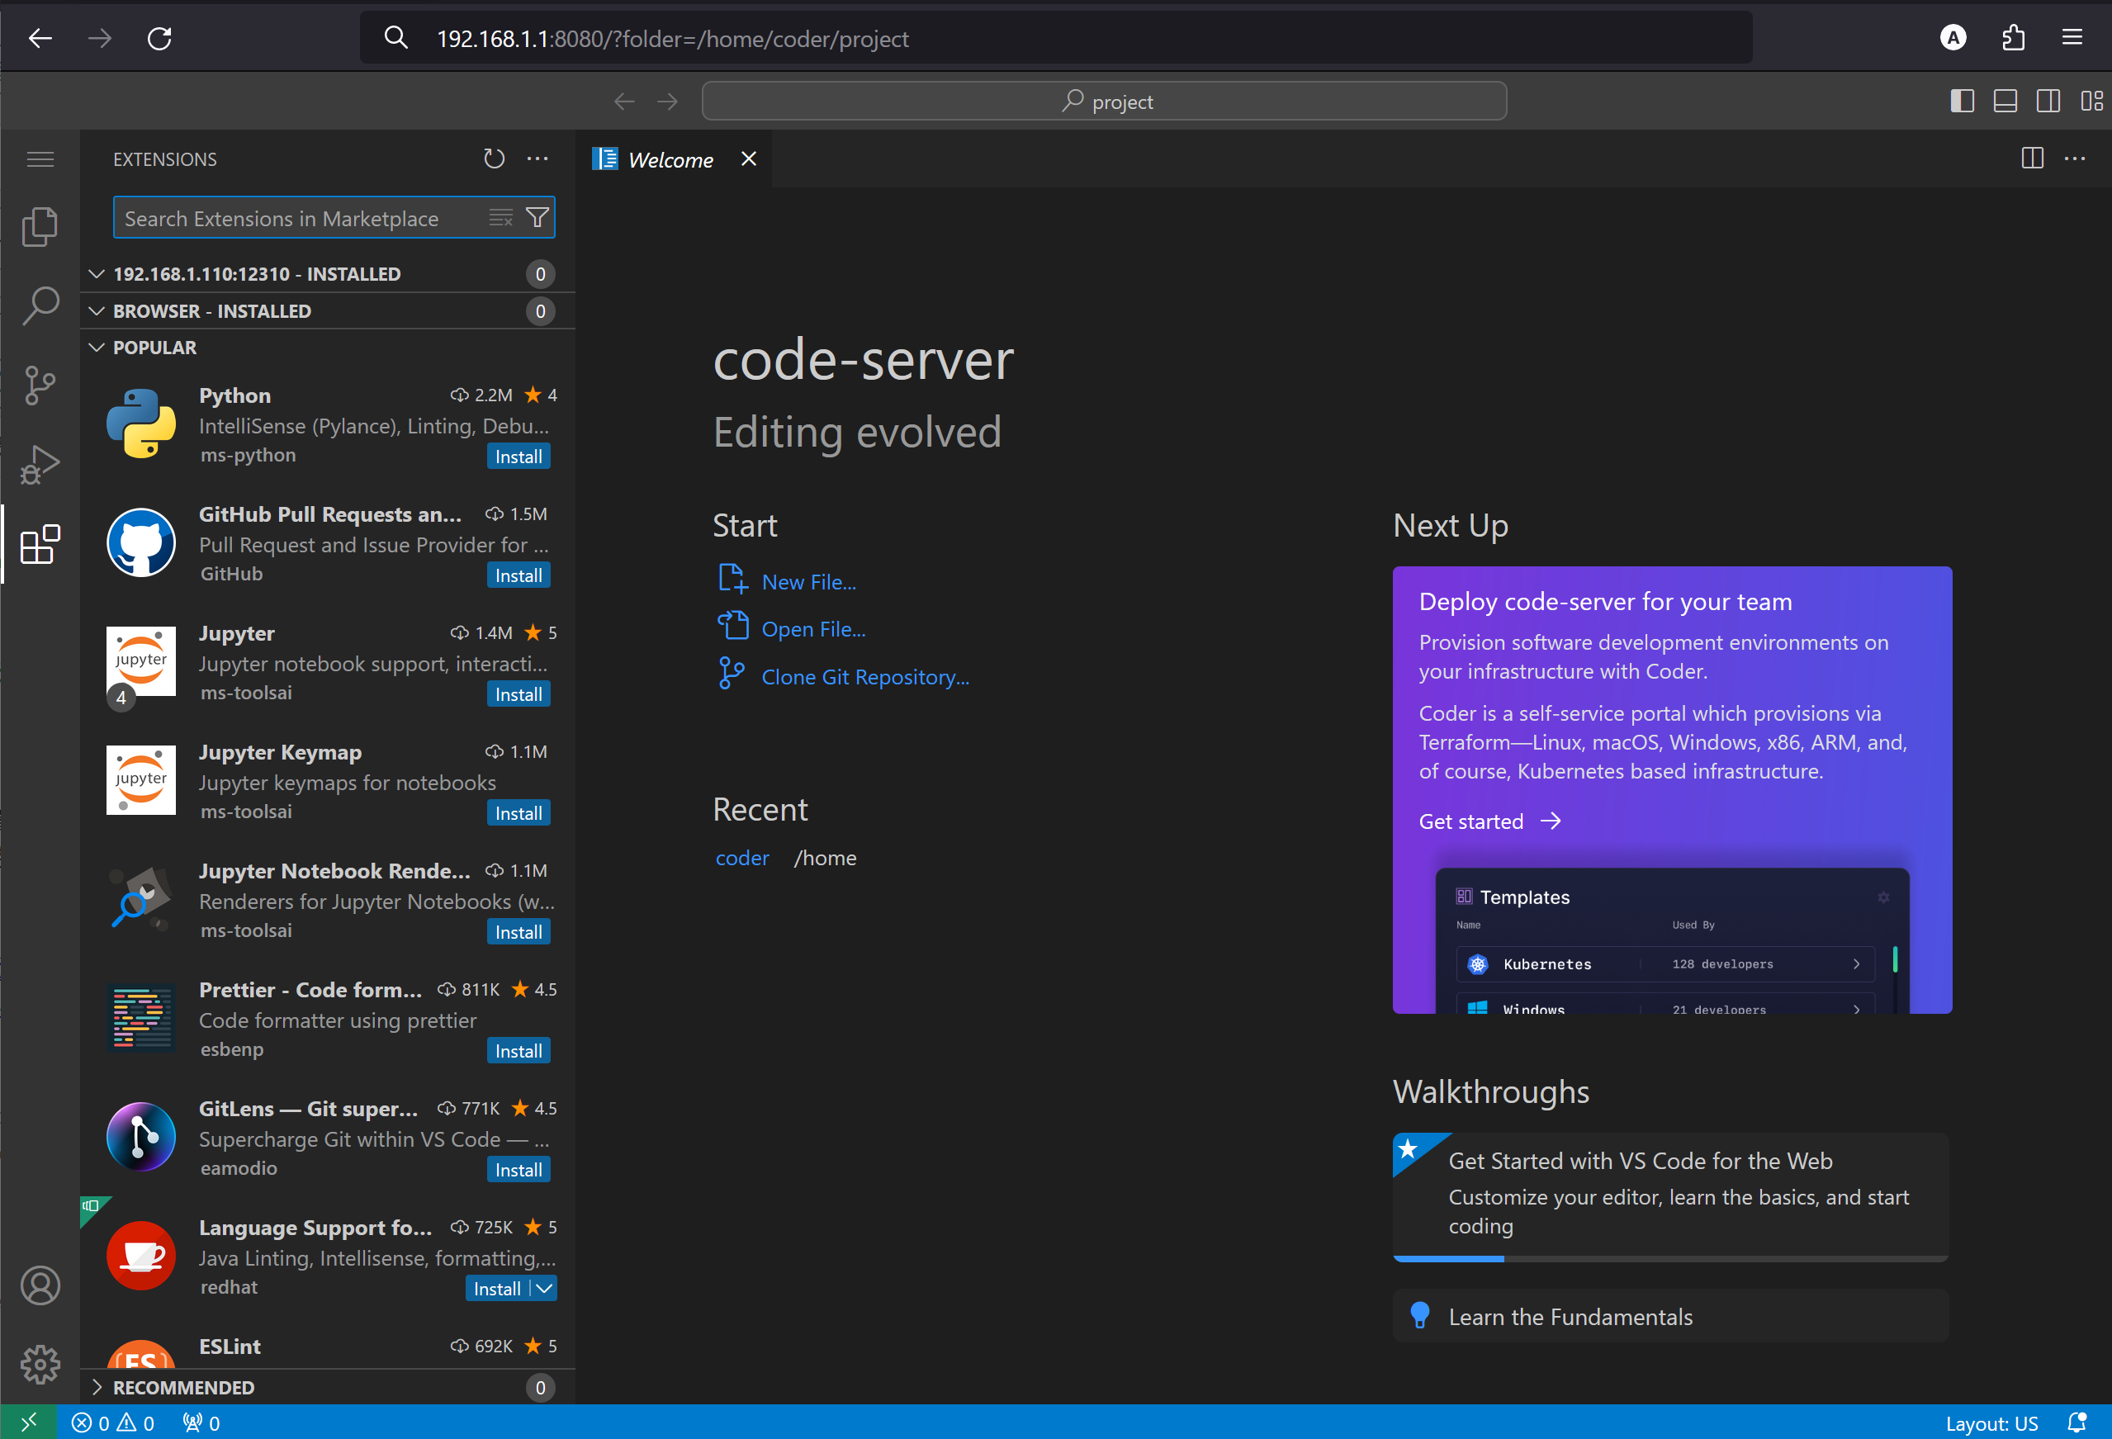This screenshot has height=1439, width=2112.
Task: Open recent folder coder
Action: pos(742,858)
